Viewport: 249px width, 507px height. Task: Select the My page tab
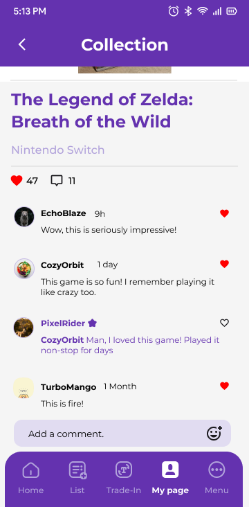[x=170, y=477]
